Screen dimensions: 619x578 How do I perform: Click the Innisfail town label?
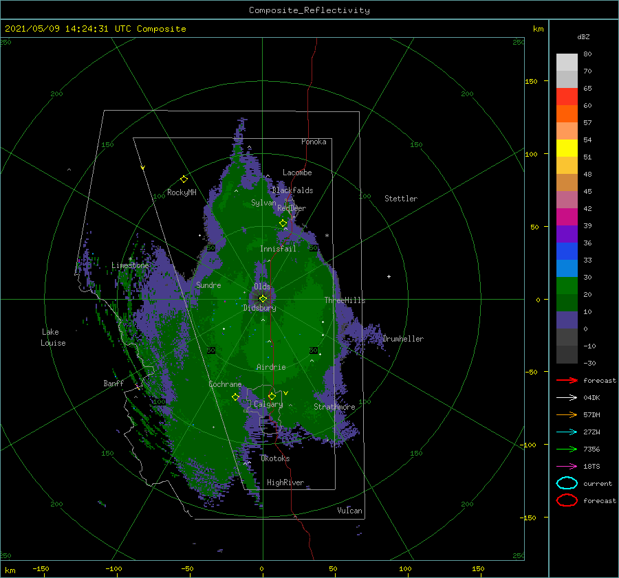coord(278,249)
